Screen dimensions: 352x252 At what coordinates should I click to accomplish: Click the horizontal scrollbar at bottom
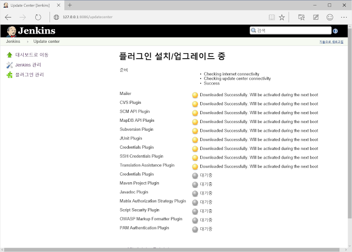(x=172, y=250)
